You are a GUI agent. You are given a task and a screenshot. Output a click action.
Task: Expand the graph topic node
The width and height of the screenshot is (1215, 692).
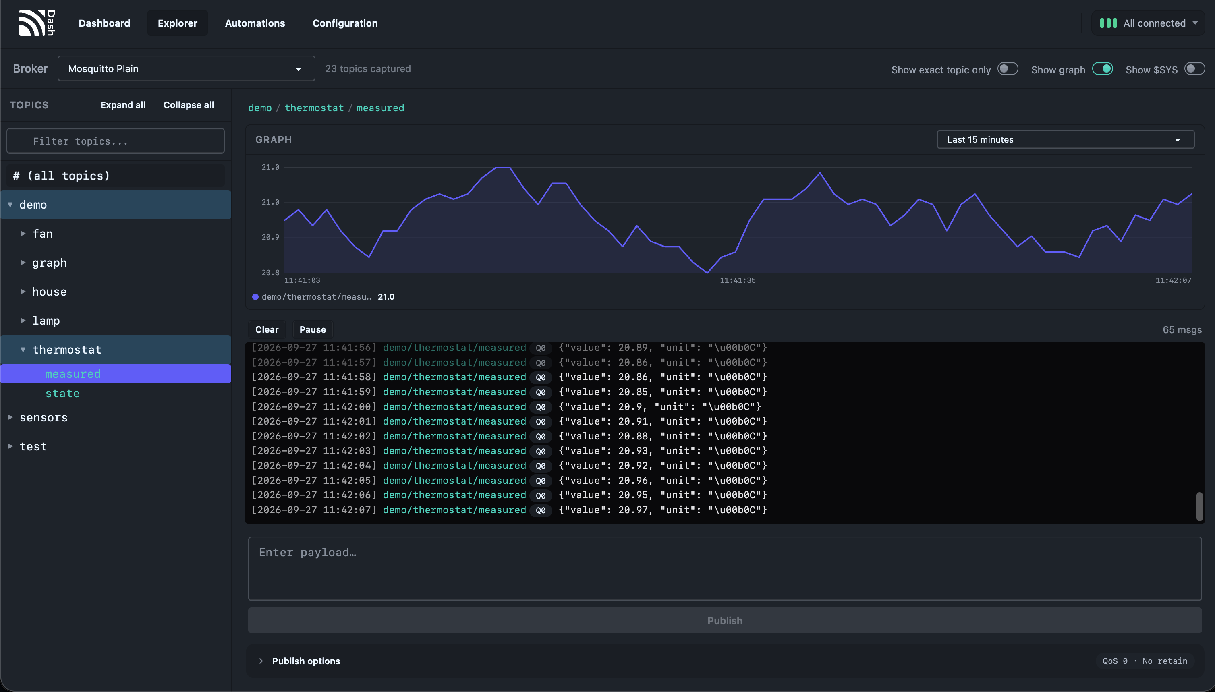(x=23, y=262)
